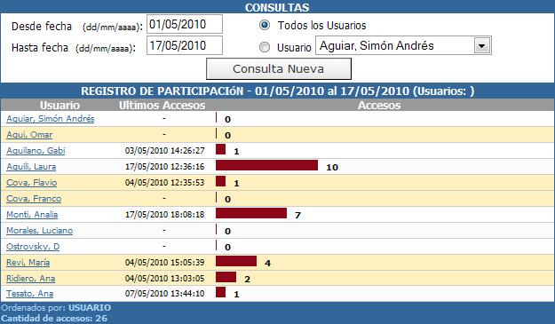
Task: Sort by the Usuario column header
Action: (x=59, y=105)
